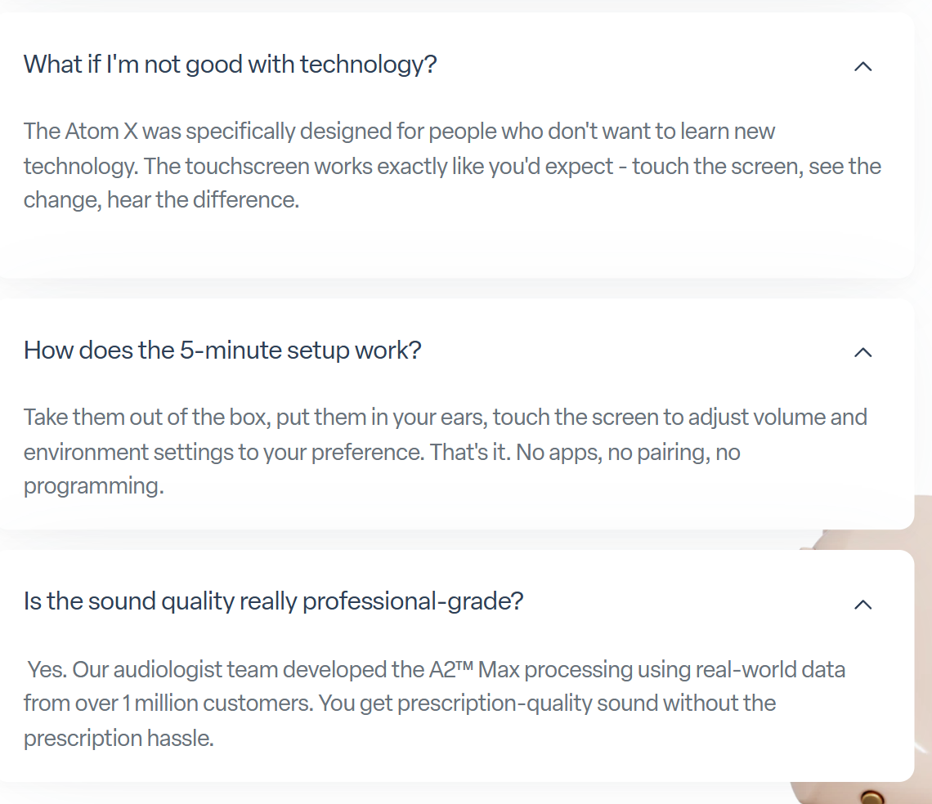The image size is (932, 804).
Task: Toggle the sound quality question arrow
Action: (x=863, y=604)
